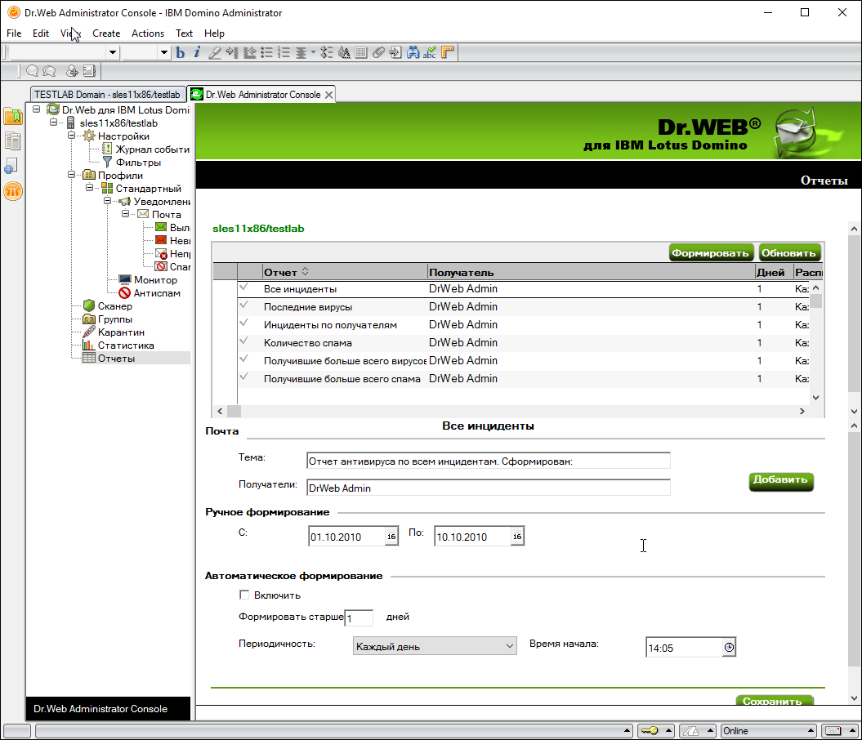Open the File menu
Viewport: 862px width, 740px height.
14,33
